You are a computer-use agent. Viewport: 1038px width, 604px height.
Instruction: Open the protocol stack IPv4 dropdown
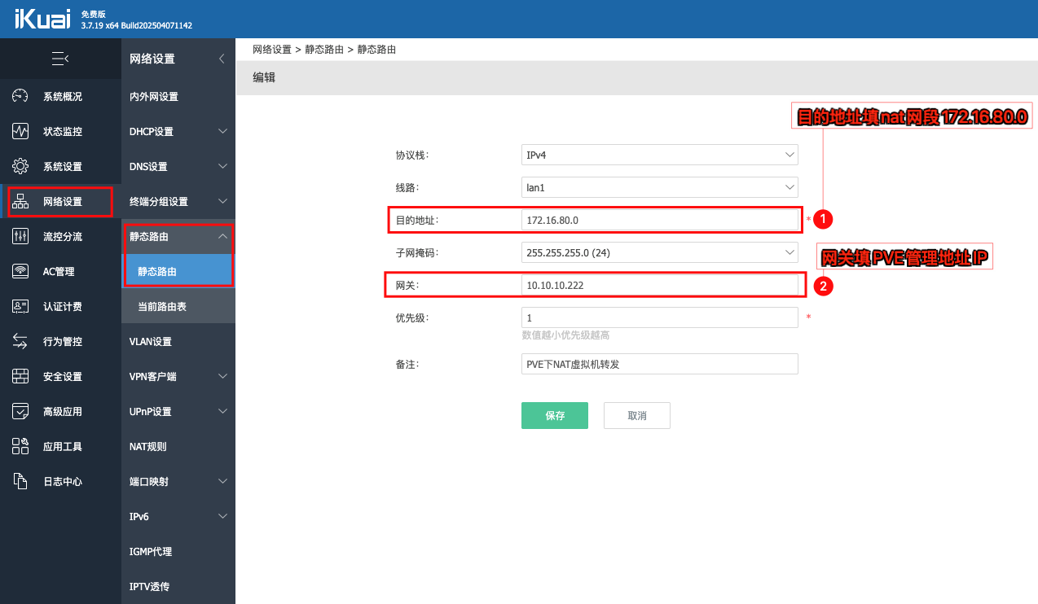click(659, 155)
